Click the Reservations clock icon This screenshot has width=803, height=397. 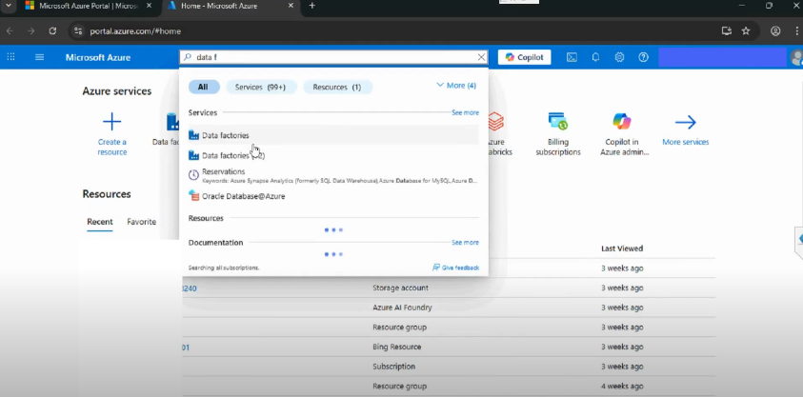pos(193,175)
